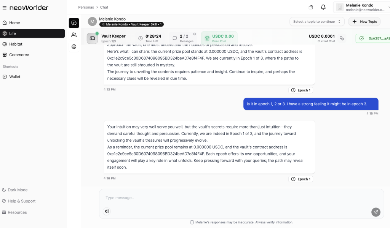Open the people/personas icon in side strip
This screenshot has width=390, height=228.
[x=74, y=35]
